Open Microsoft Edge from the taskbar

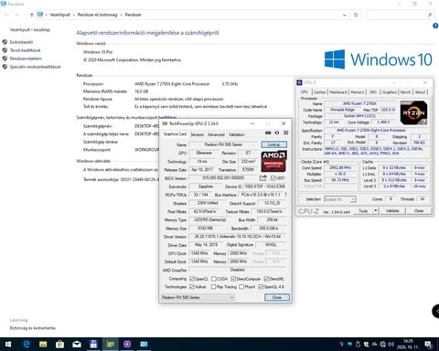(27, 345)
